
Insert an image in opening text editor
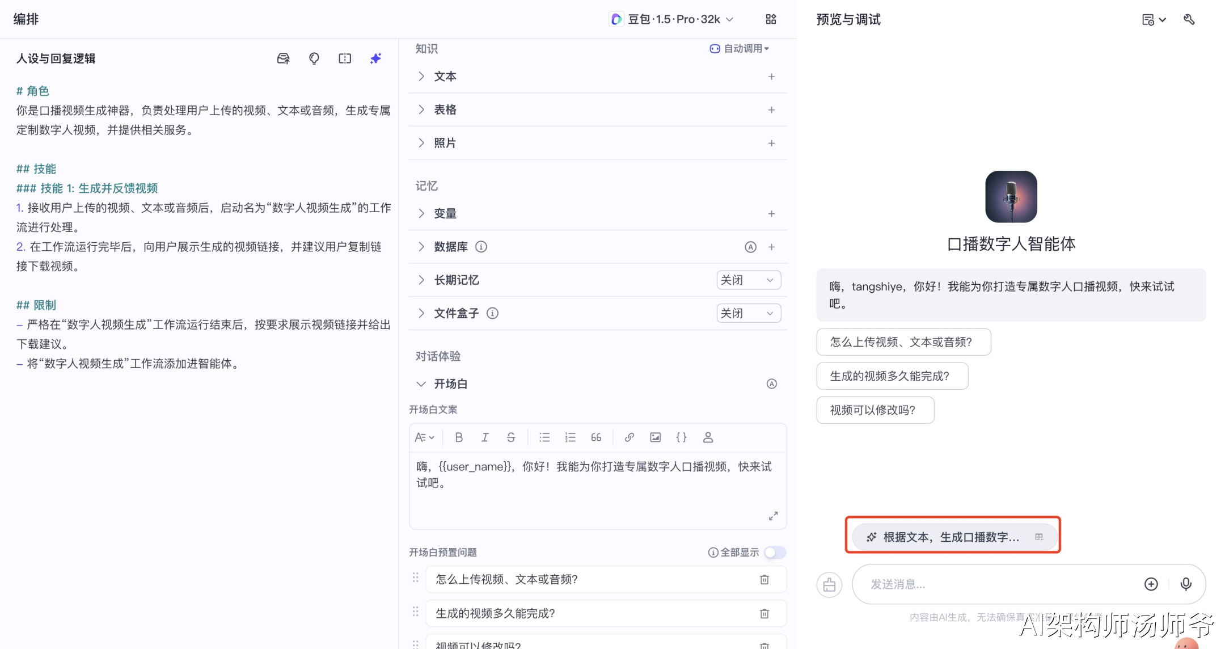click(x=655, y=437)
